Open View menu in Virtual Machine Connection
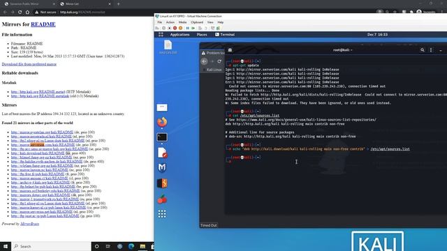447x251 pixels. [x=210, y=22]
